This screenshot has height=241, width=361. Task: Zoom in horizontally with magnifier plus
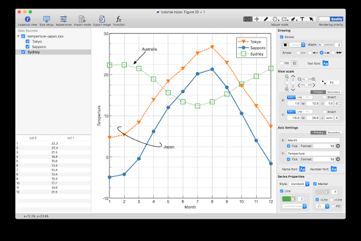[x=313, y=79]
